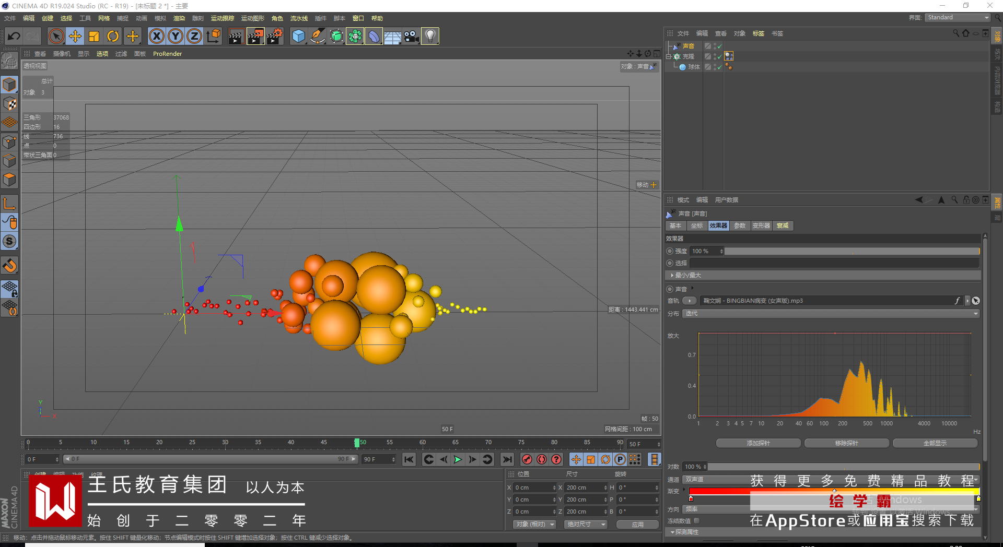Click the Camera object icon
This screenshot has height=547, width=1003.
[x=411, y=37]
